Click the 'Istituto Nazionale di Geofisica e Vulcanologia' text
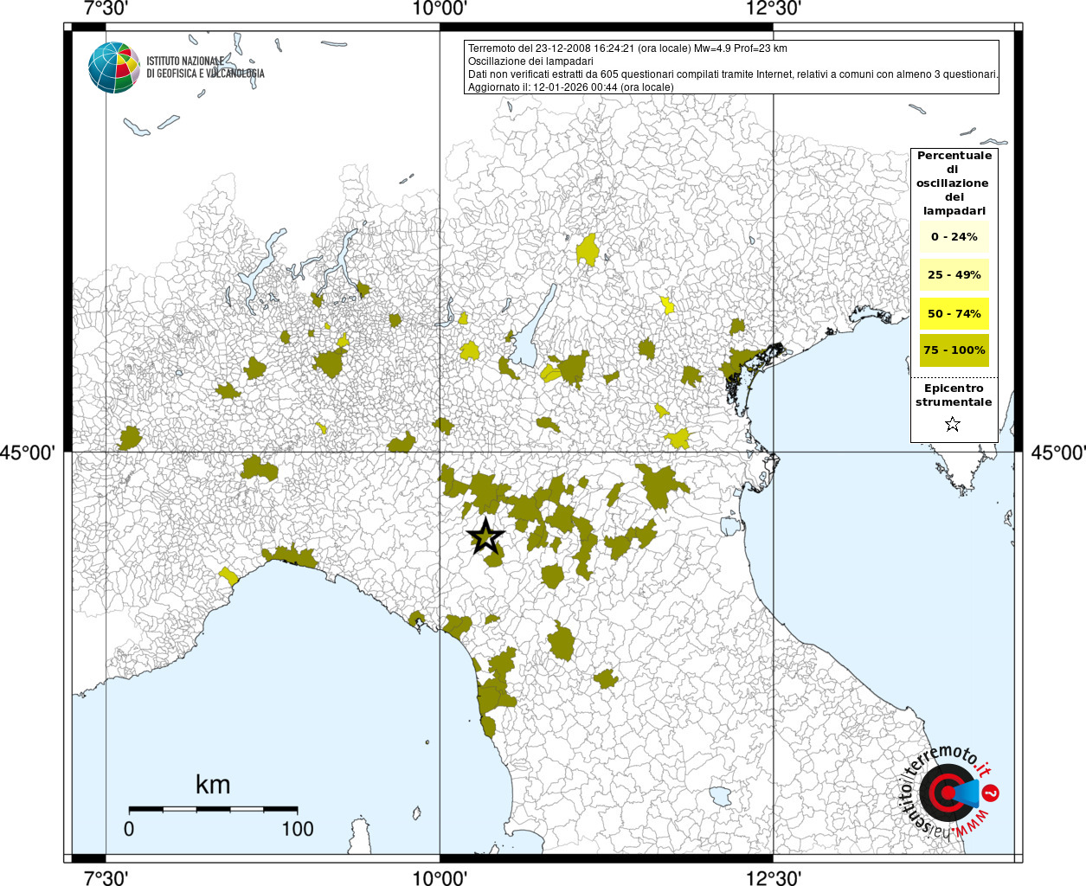1086x886 pixels. tap(205, 67)
